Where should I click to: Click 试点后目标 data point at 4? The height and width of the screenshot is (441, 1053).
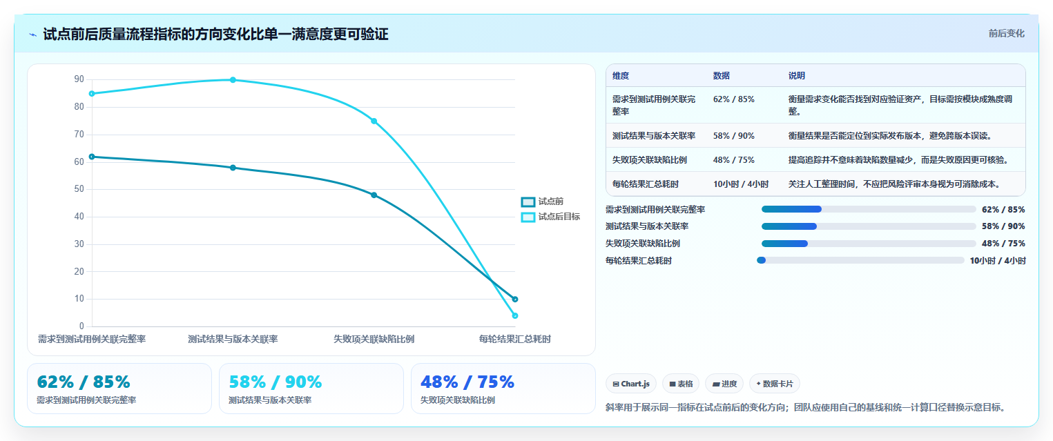pyautogui.click(x=515, y=316)
